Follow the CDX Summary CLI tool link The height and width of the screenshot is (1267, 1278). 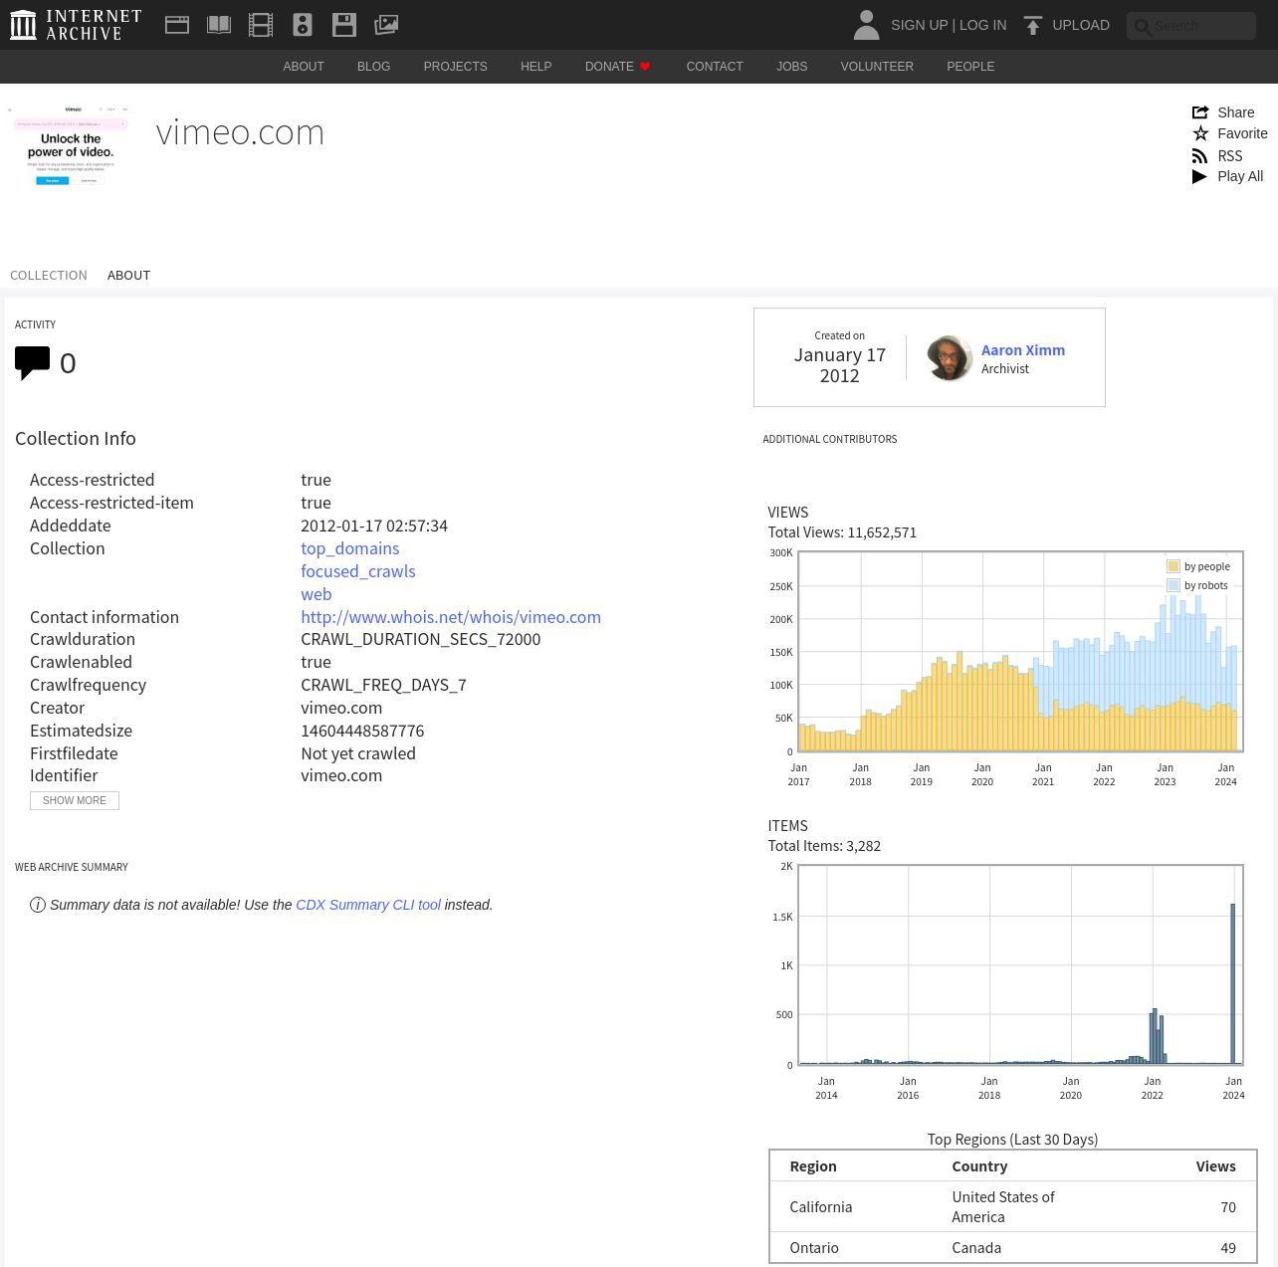click(x=367, y=905)
